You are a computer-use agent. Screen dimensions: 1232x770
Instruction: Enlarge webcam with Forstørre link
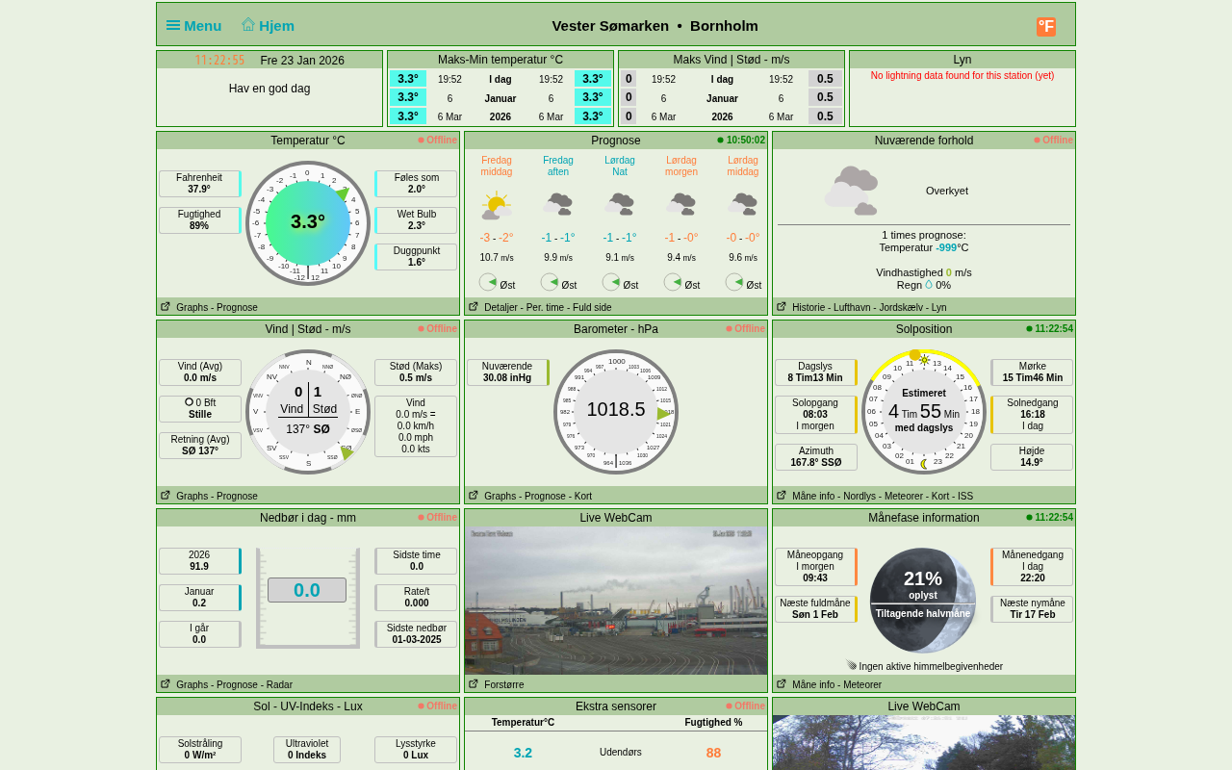[x=503, y=684]
